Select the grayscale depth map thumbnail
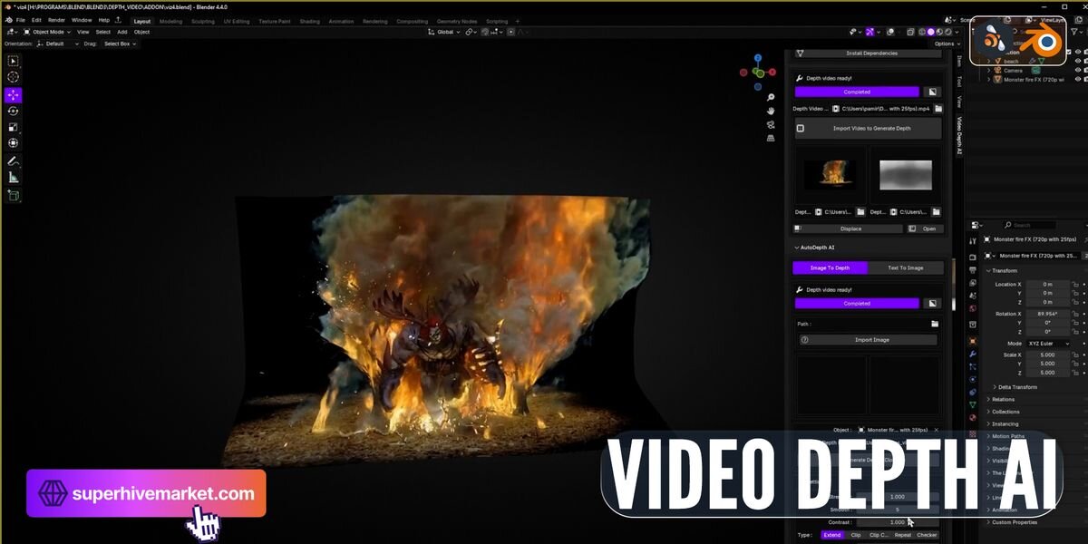 coord(906,173)
